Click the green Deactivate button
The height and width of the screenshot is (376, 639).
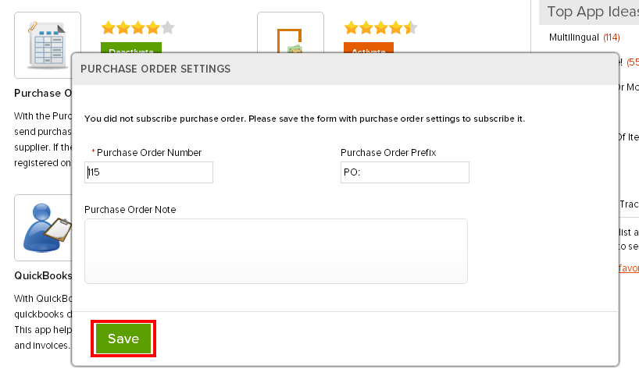pos(130,48)
